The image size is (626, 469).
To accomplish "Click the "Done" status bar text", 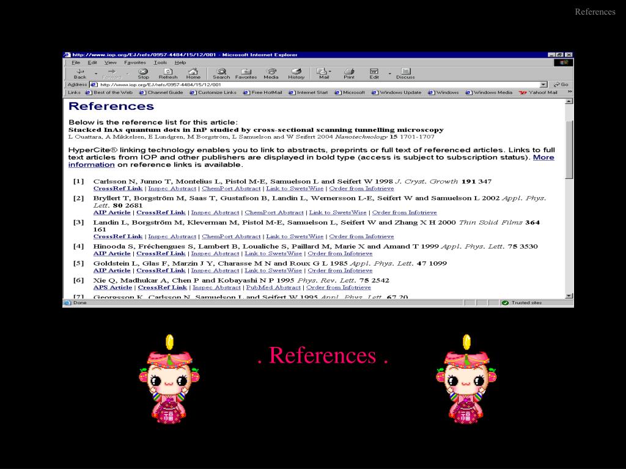I will [80, 303].
